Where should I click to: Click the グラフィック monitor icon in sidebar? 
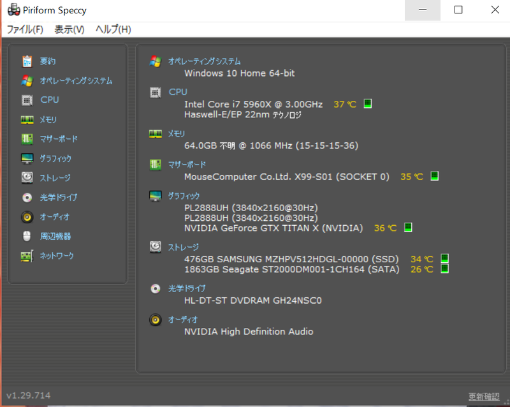coord(27,159)
